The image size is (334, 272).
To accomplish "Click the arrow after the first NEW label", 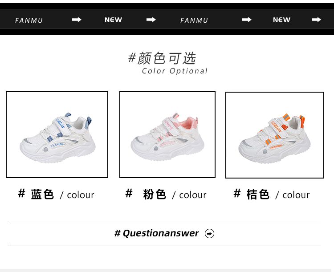I will pos(151,20).
